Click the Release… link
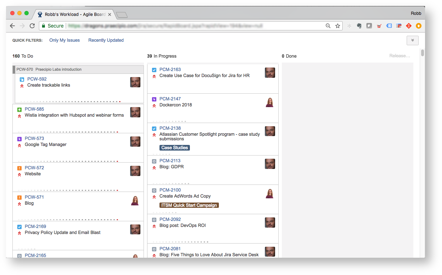 [x=400, y=56]
